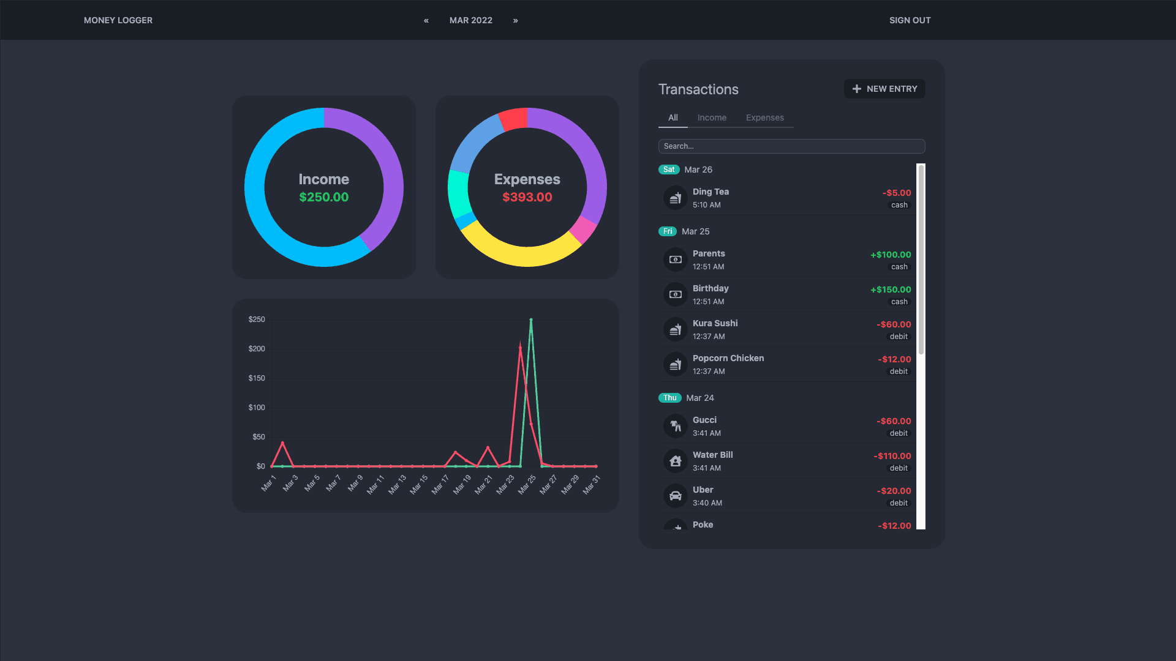Click the cash tag under Ding Tea amount
This screenshot has height=661, width=1176.
(x=899, y=205)
